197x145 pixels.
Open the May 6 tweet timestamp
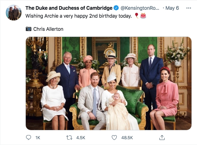click(x=172, y=8)
